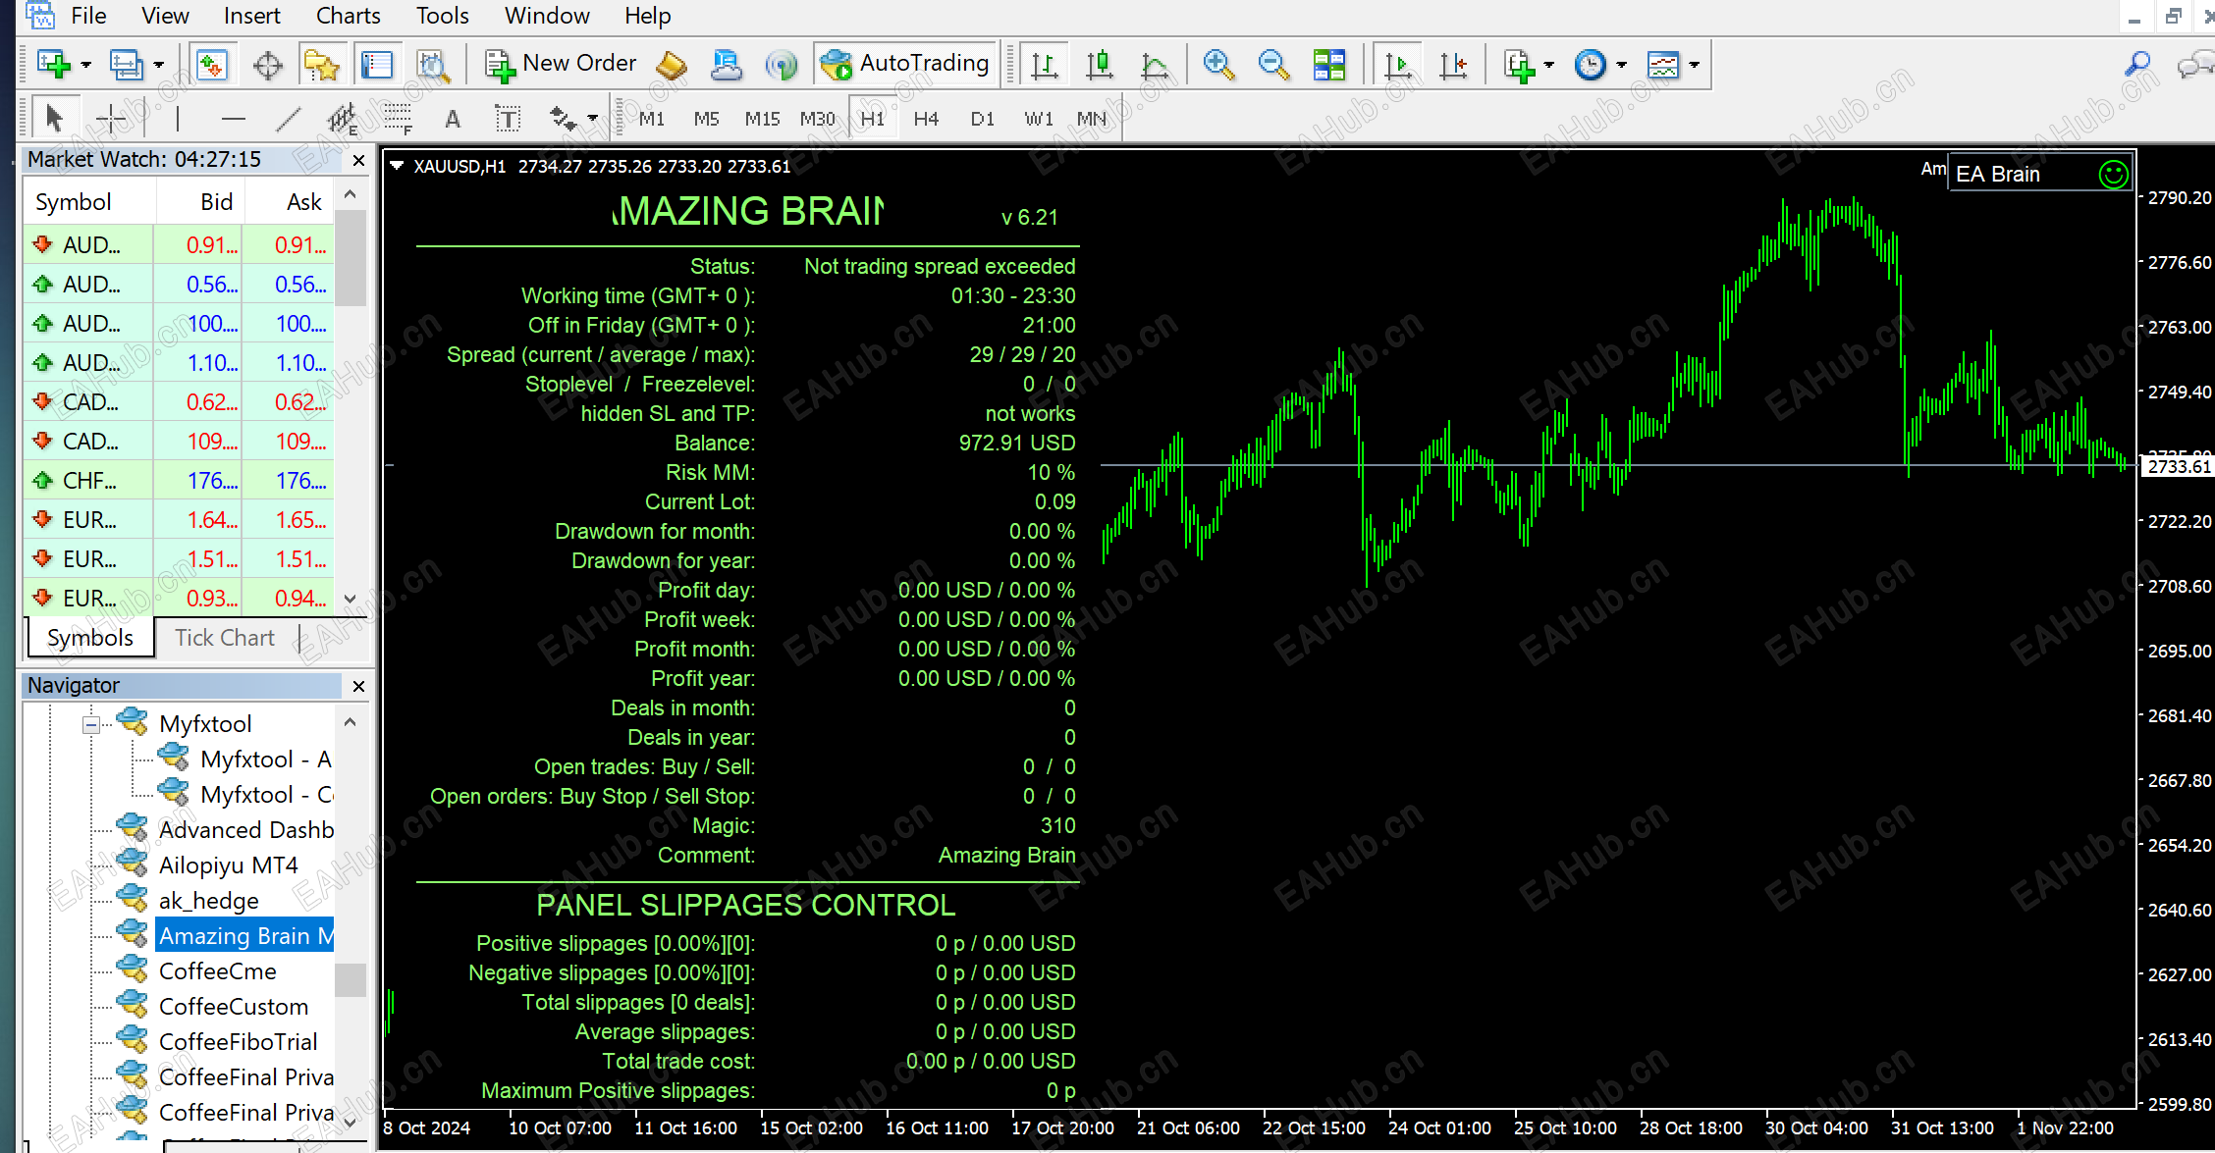Tile chart windows icon
This screenshot has width=2215, height=1153.
1329,65
